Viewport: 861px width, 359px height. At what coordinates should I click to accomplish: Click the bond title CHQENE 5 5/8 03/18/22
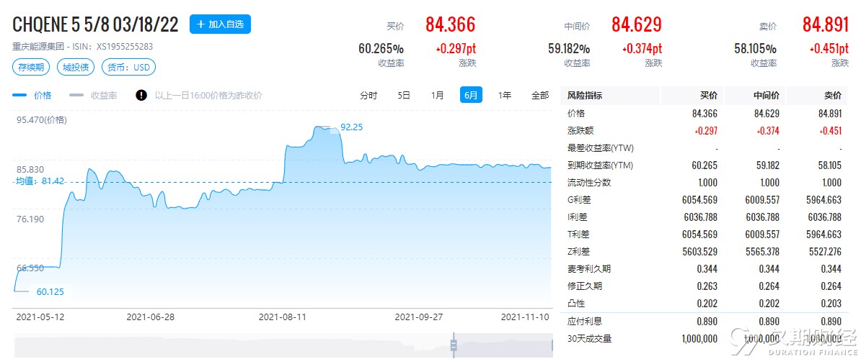click(x=95, y=24)
